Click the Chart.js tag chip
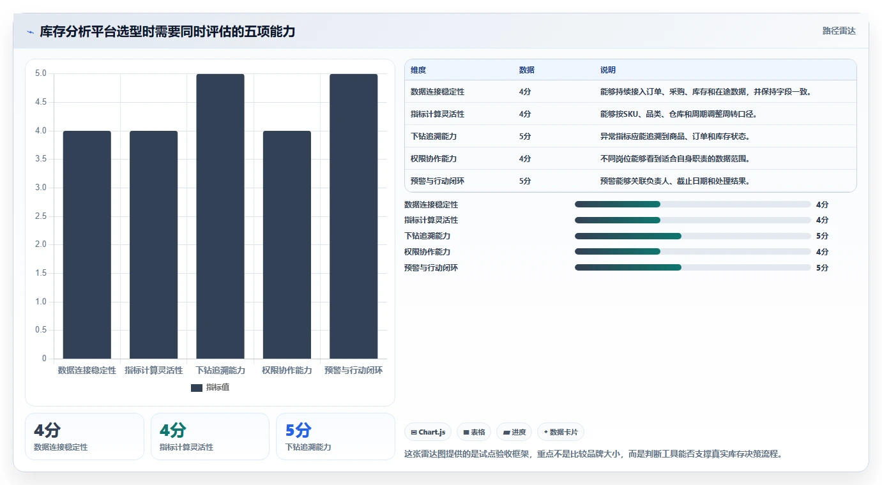Viewport: 882px width, 485px height. click(x=428, y=432)
